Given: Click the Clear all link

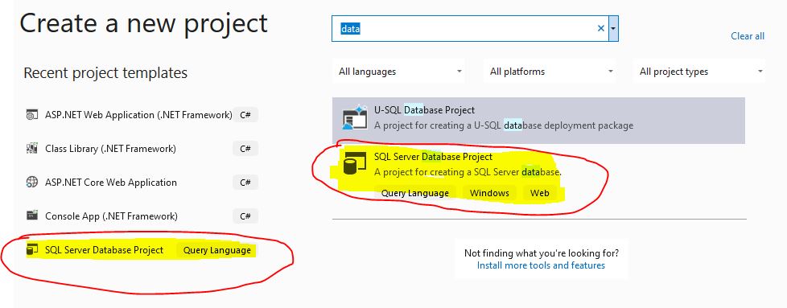Looking at the screenshot, I should click(x=748, y=36).
